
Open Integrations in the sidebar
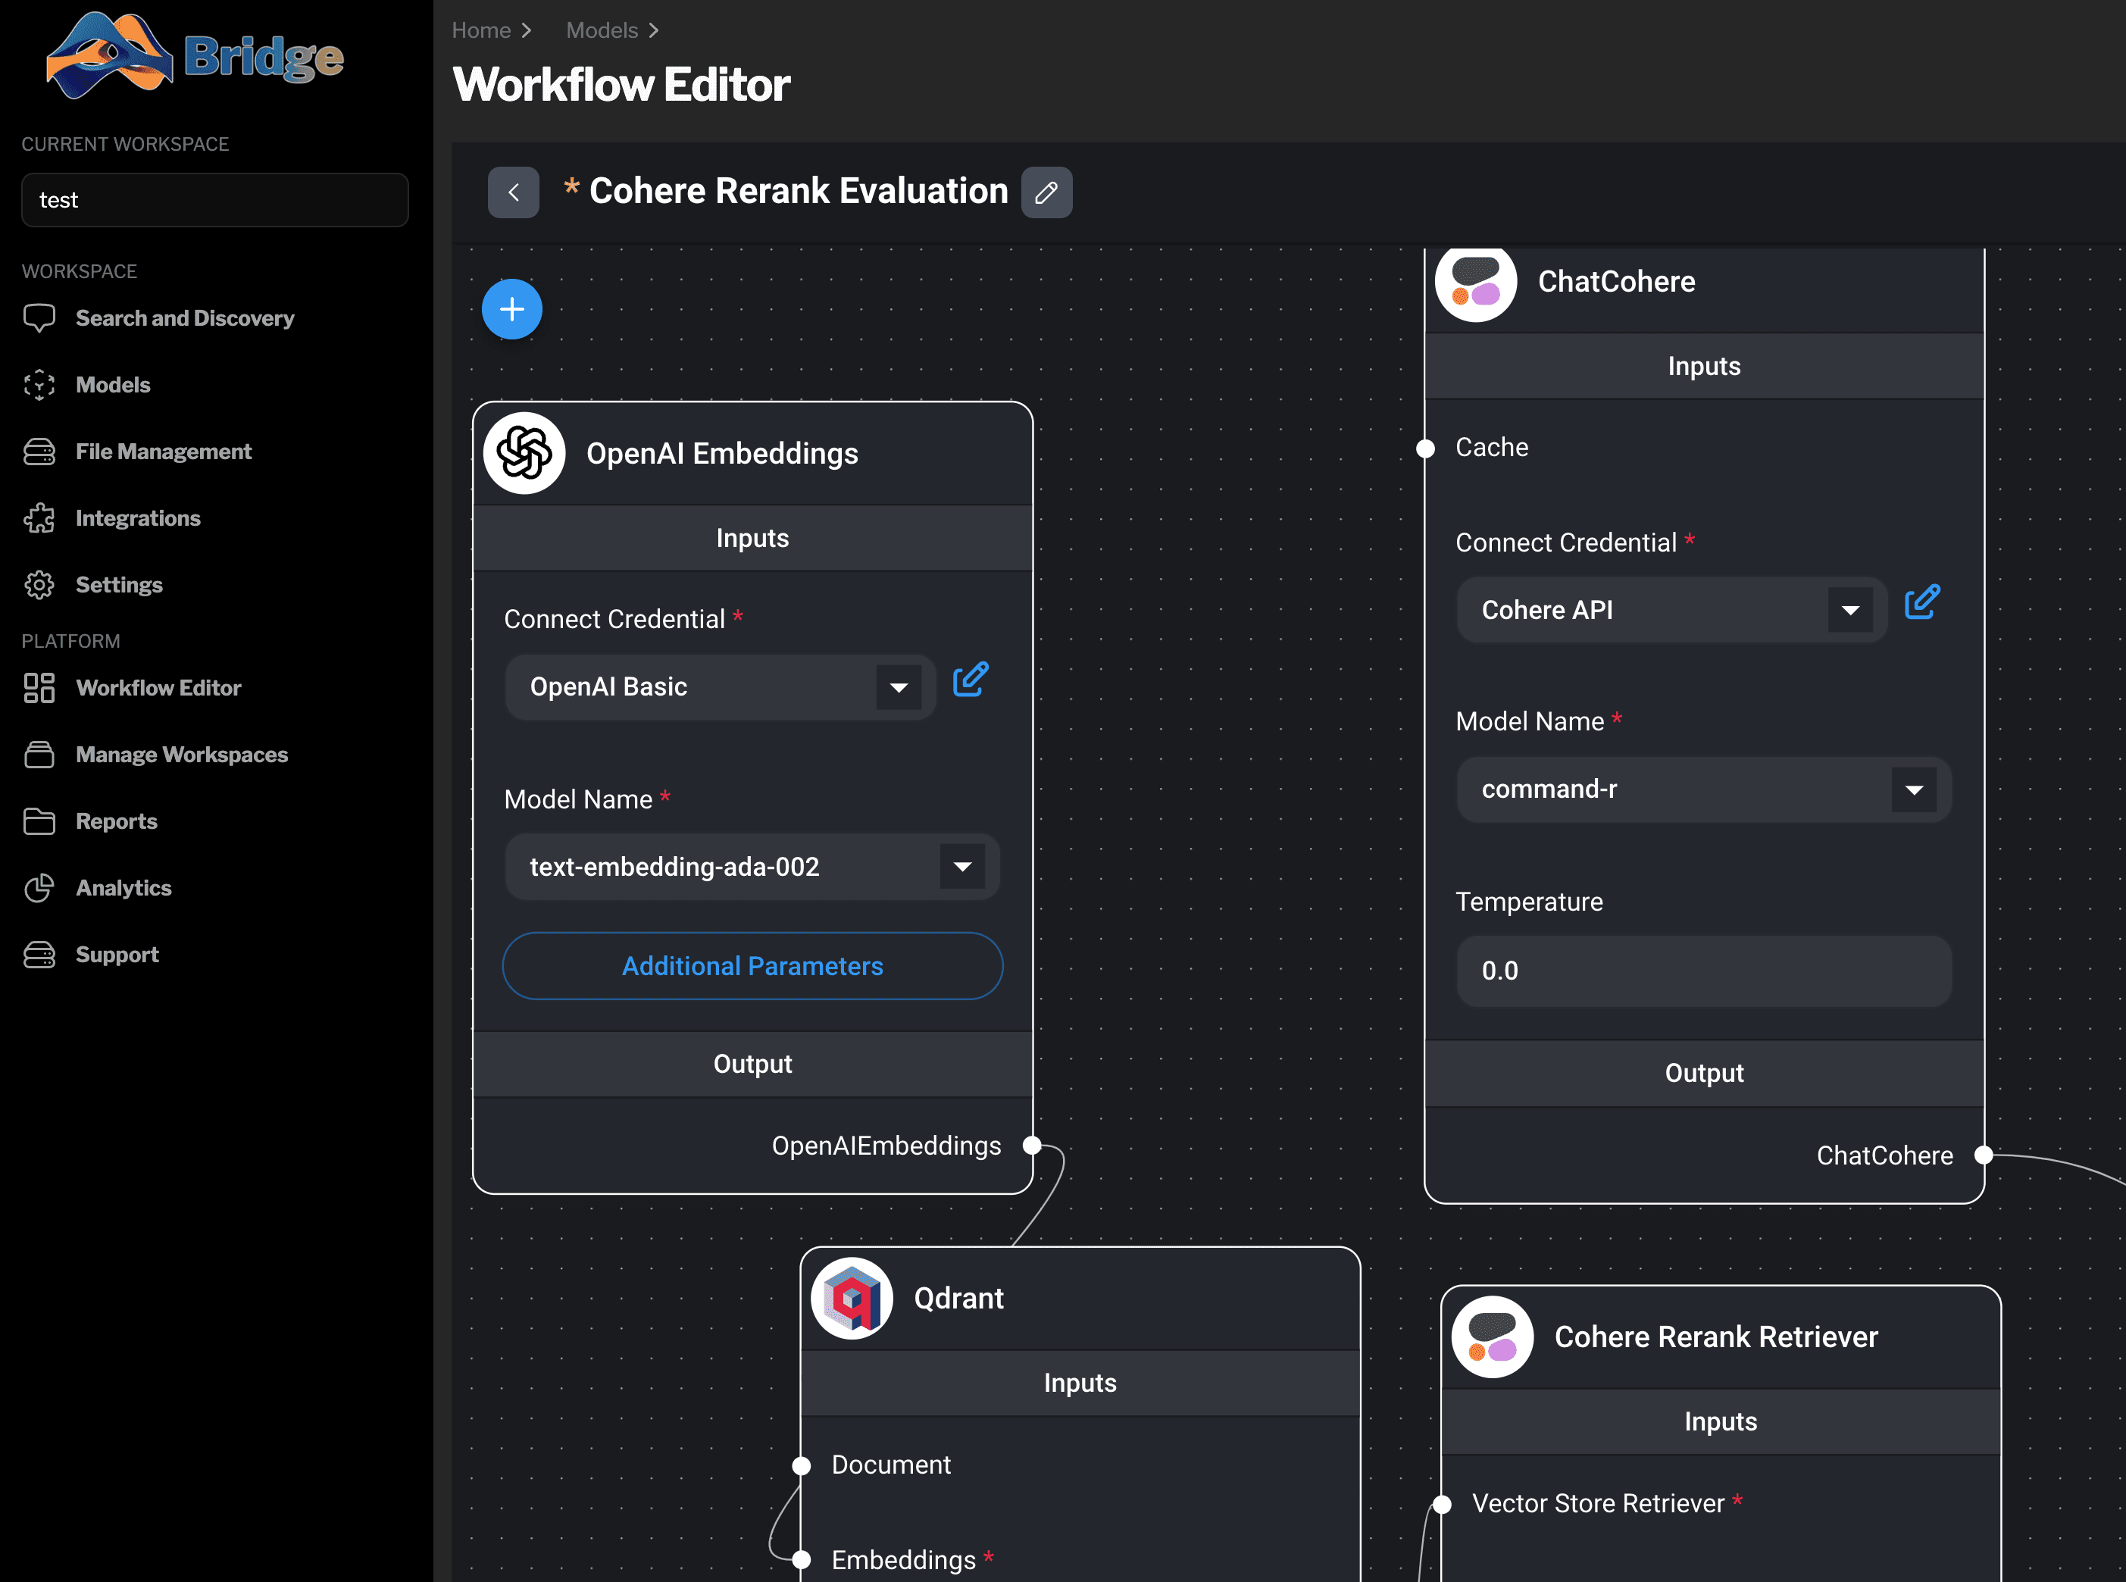(138, 518)
